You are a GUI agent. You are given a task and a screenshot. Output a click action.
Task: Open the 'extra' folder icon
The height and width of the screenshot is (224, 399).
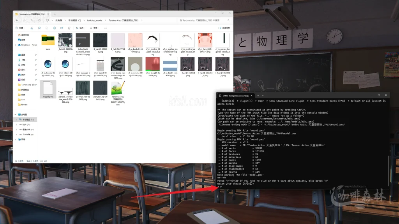(48, 40)
